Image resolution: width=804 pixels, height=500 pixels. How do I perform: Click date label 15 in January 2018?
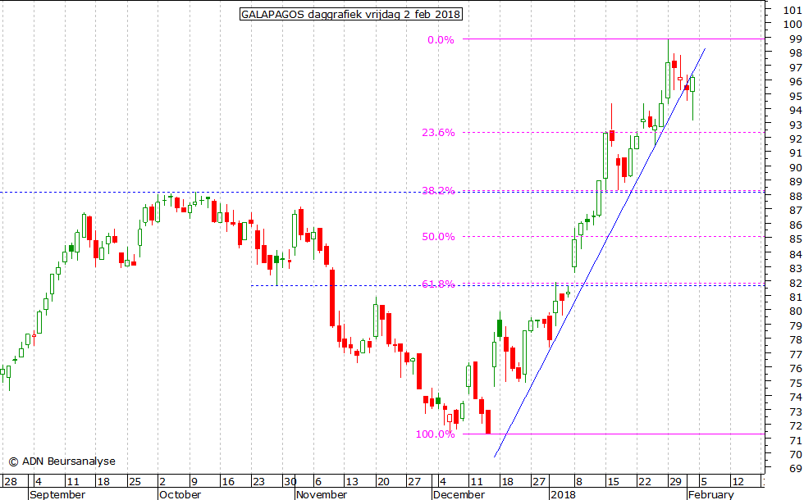[x=613, y=482]
